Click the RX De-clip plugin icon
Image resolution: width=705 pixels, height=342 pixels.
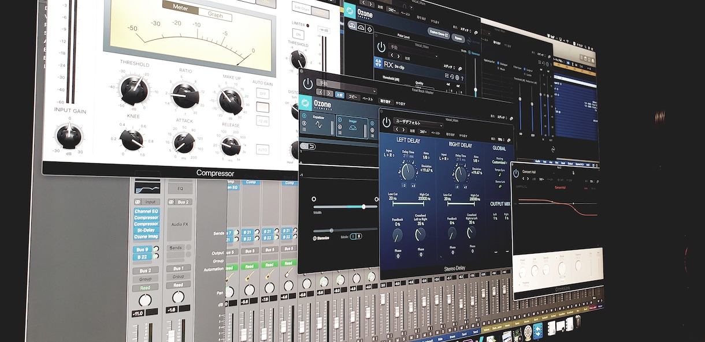coord(379,63)
